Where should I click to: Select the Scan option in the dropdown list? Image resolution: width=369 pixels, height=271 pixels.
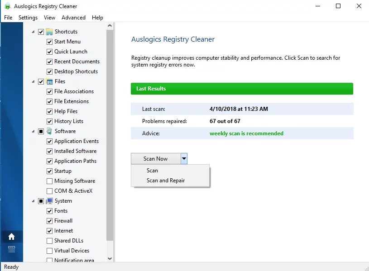[x=152, y=171]
